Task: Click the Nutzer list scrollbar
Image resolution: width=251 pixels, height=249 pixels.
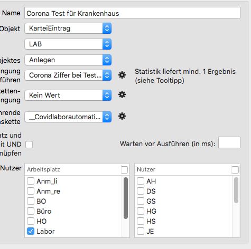Action: [236, 190]
